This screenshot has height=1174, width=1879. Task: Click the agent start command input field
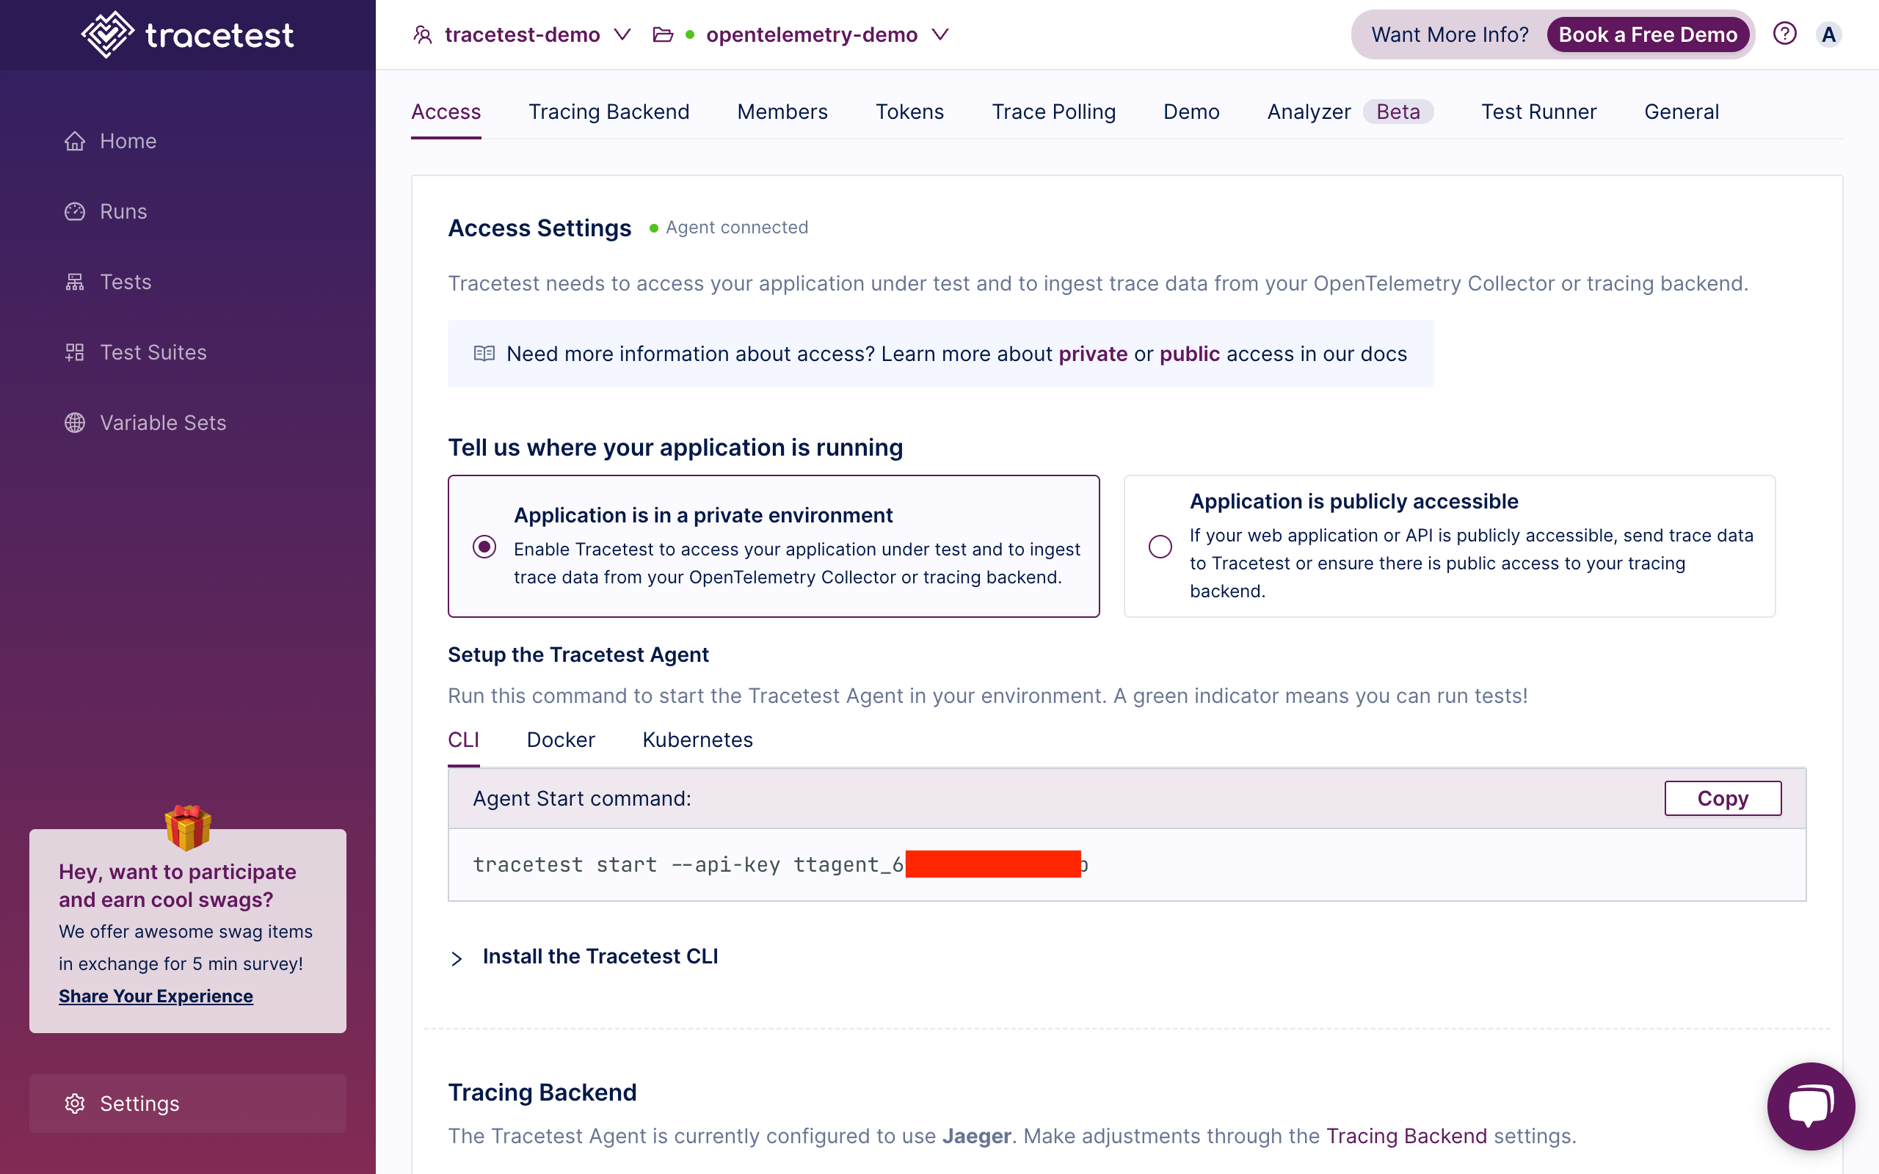(x=1128, y=863)
